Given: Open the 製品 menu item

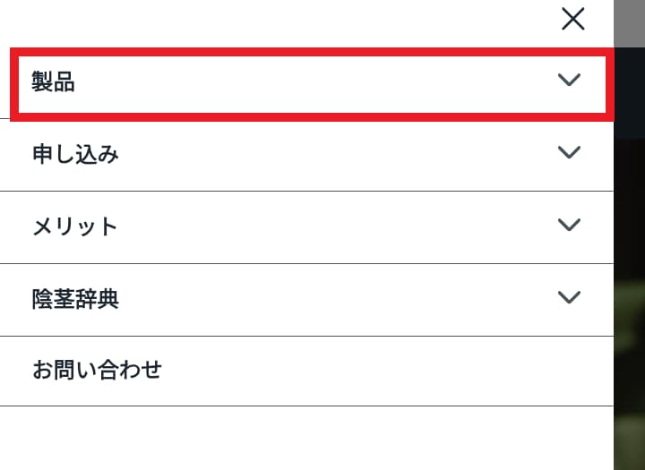Looking at the screenshot, I should 269,83.
